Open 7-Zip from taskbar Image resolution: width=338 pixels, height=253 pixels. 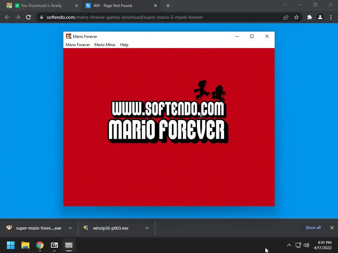(54, 245)
